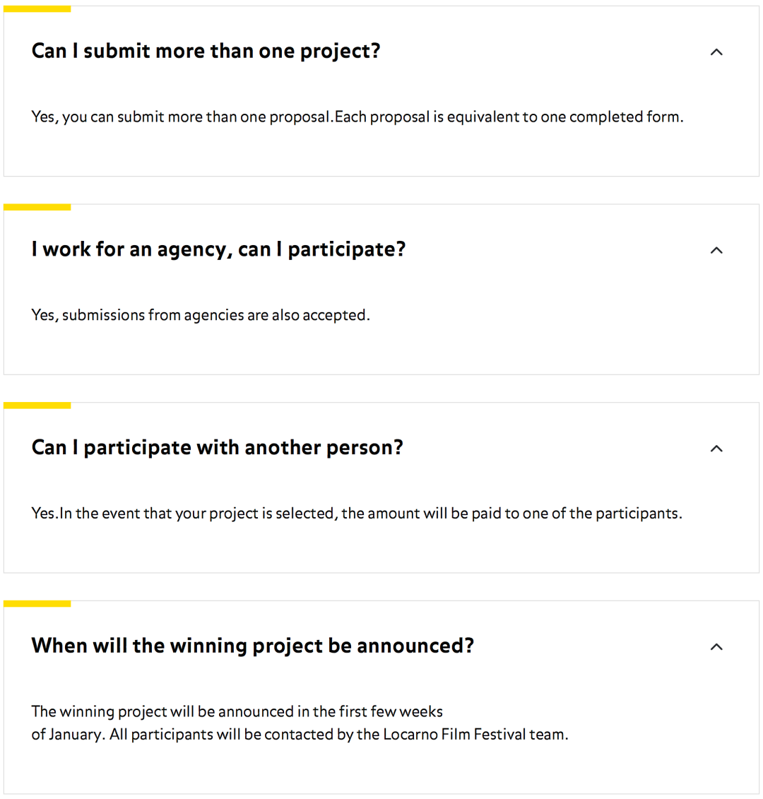Screen dimensions: 763x799
Task: Click the answer 'Yes, submissions from agencies are also accepted.'
Action: (201, 315)
